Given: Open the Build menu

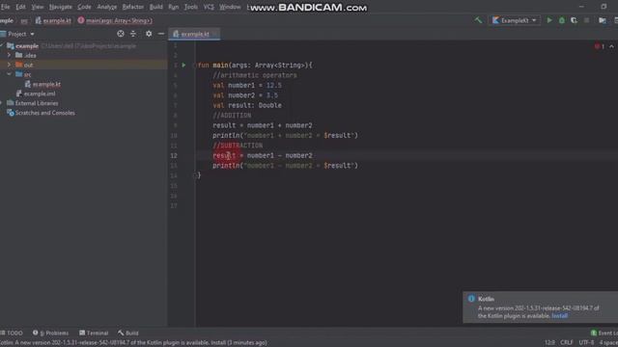Looking at the screenshot, I should 156,7.
